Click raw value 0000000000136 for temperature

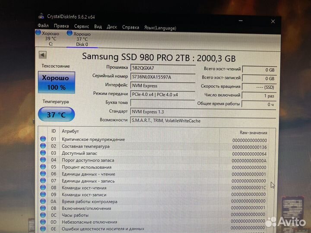pyautogui.click(x=250, y=147)
